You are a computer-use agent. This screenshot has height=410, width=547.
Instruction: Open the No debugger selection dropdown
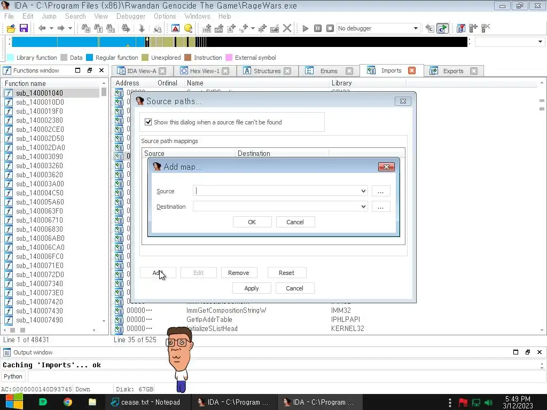416,28
